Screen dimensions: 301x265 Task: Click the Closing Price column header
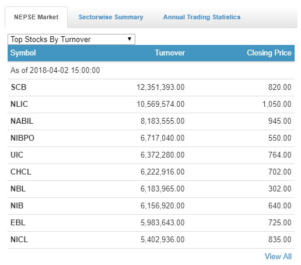pos(269,53)
